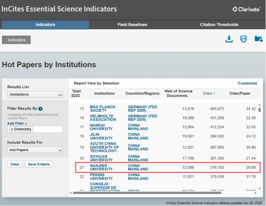The image size is (266, 206).
Task: Remove the Chemistry filter tag
Action: pyautogui.click(x=12, y=129)
